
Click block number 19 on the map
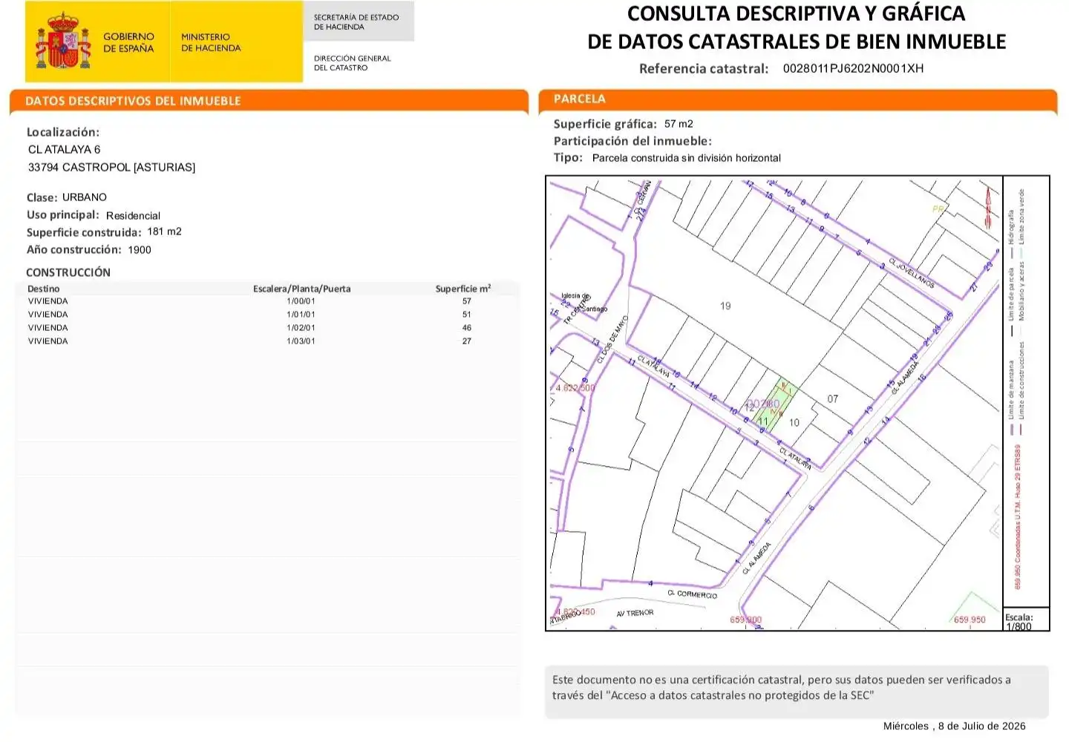coord(725,306)
